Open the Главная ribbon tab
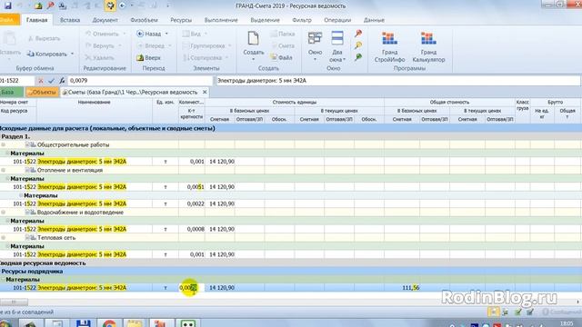The height and width of the screenshot is (327, 582). [x=36, y=20]
